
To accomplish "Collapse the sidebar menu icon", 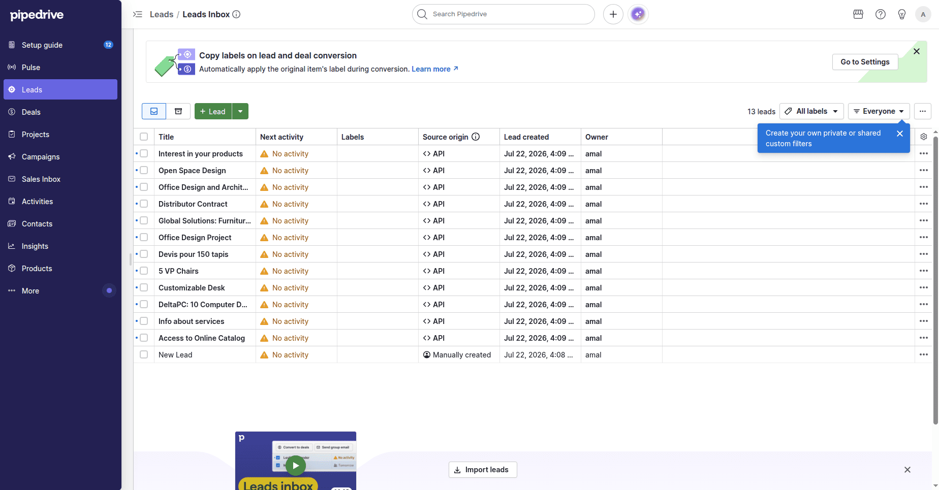I will coord(137,14).
